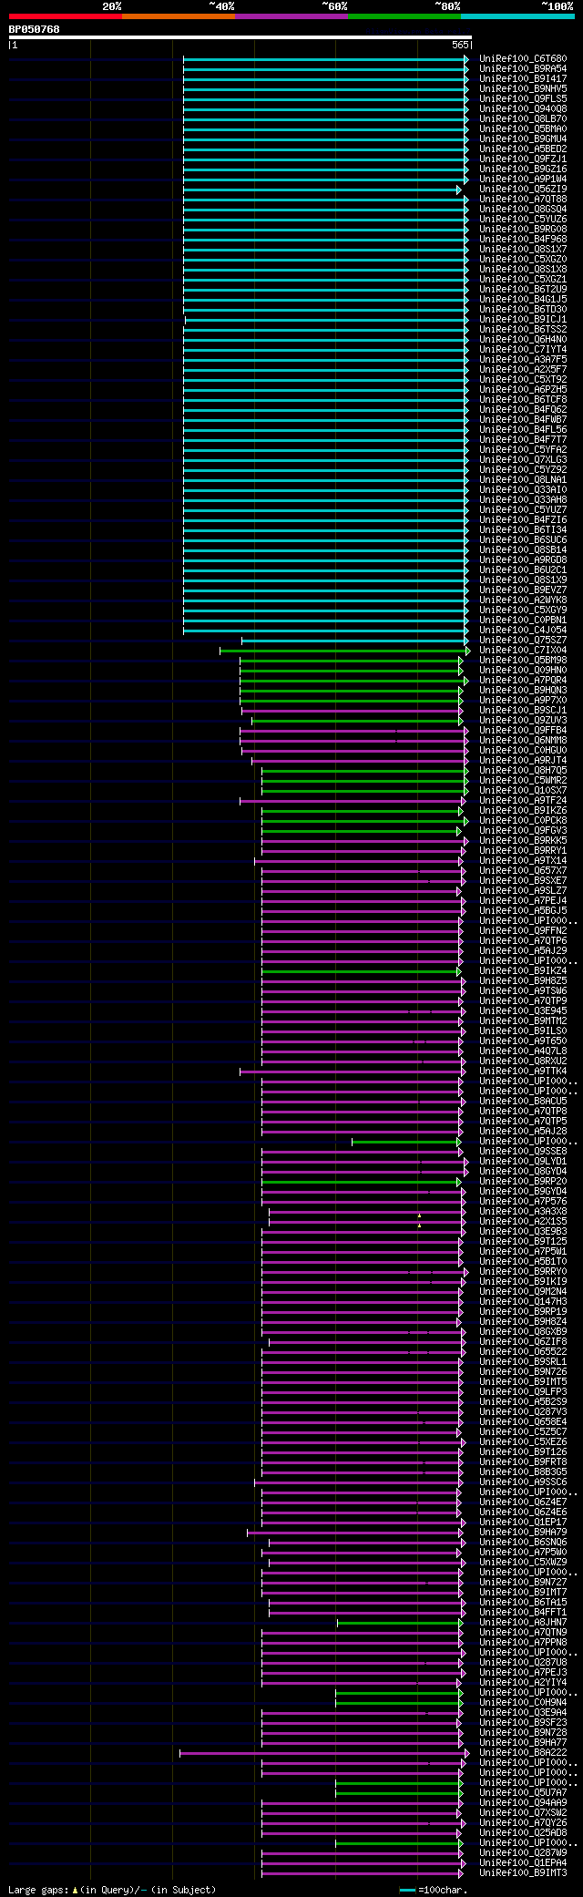Select label UniRef100_B6SUC6

[x=523, y=540]
